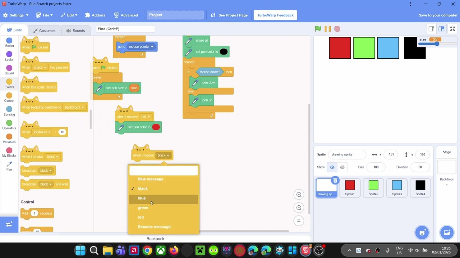
Task: Click black color swatch in pen block
Action: coord(224,52)
